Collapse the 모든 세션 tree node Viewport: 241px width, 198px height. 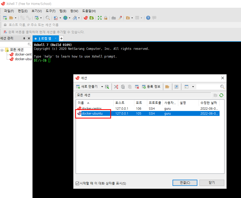(2, 50)
